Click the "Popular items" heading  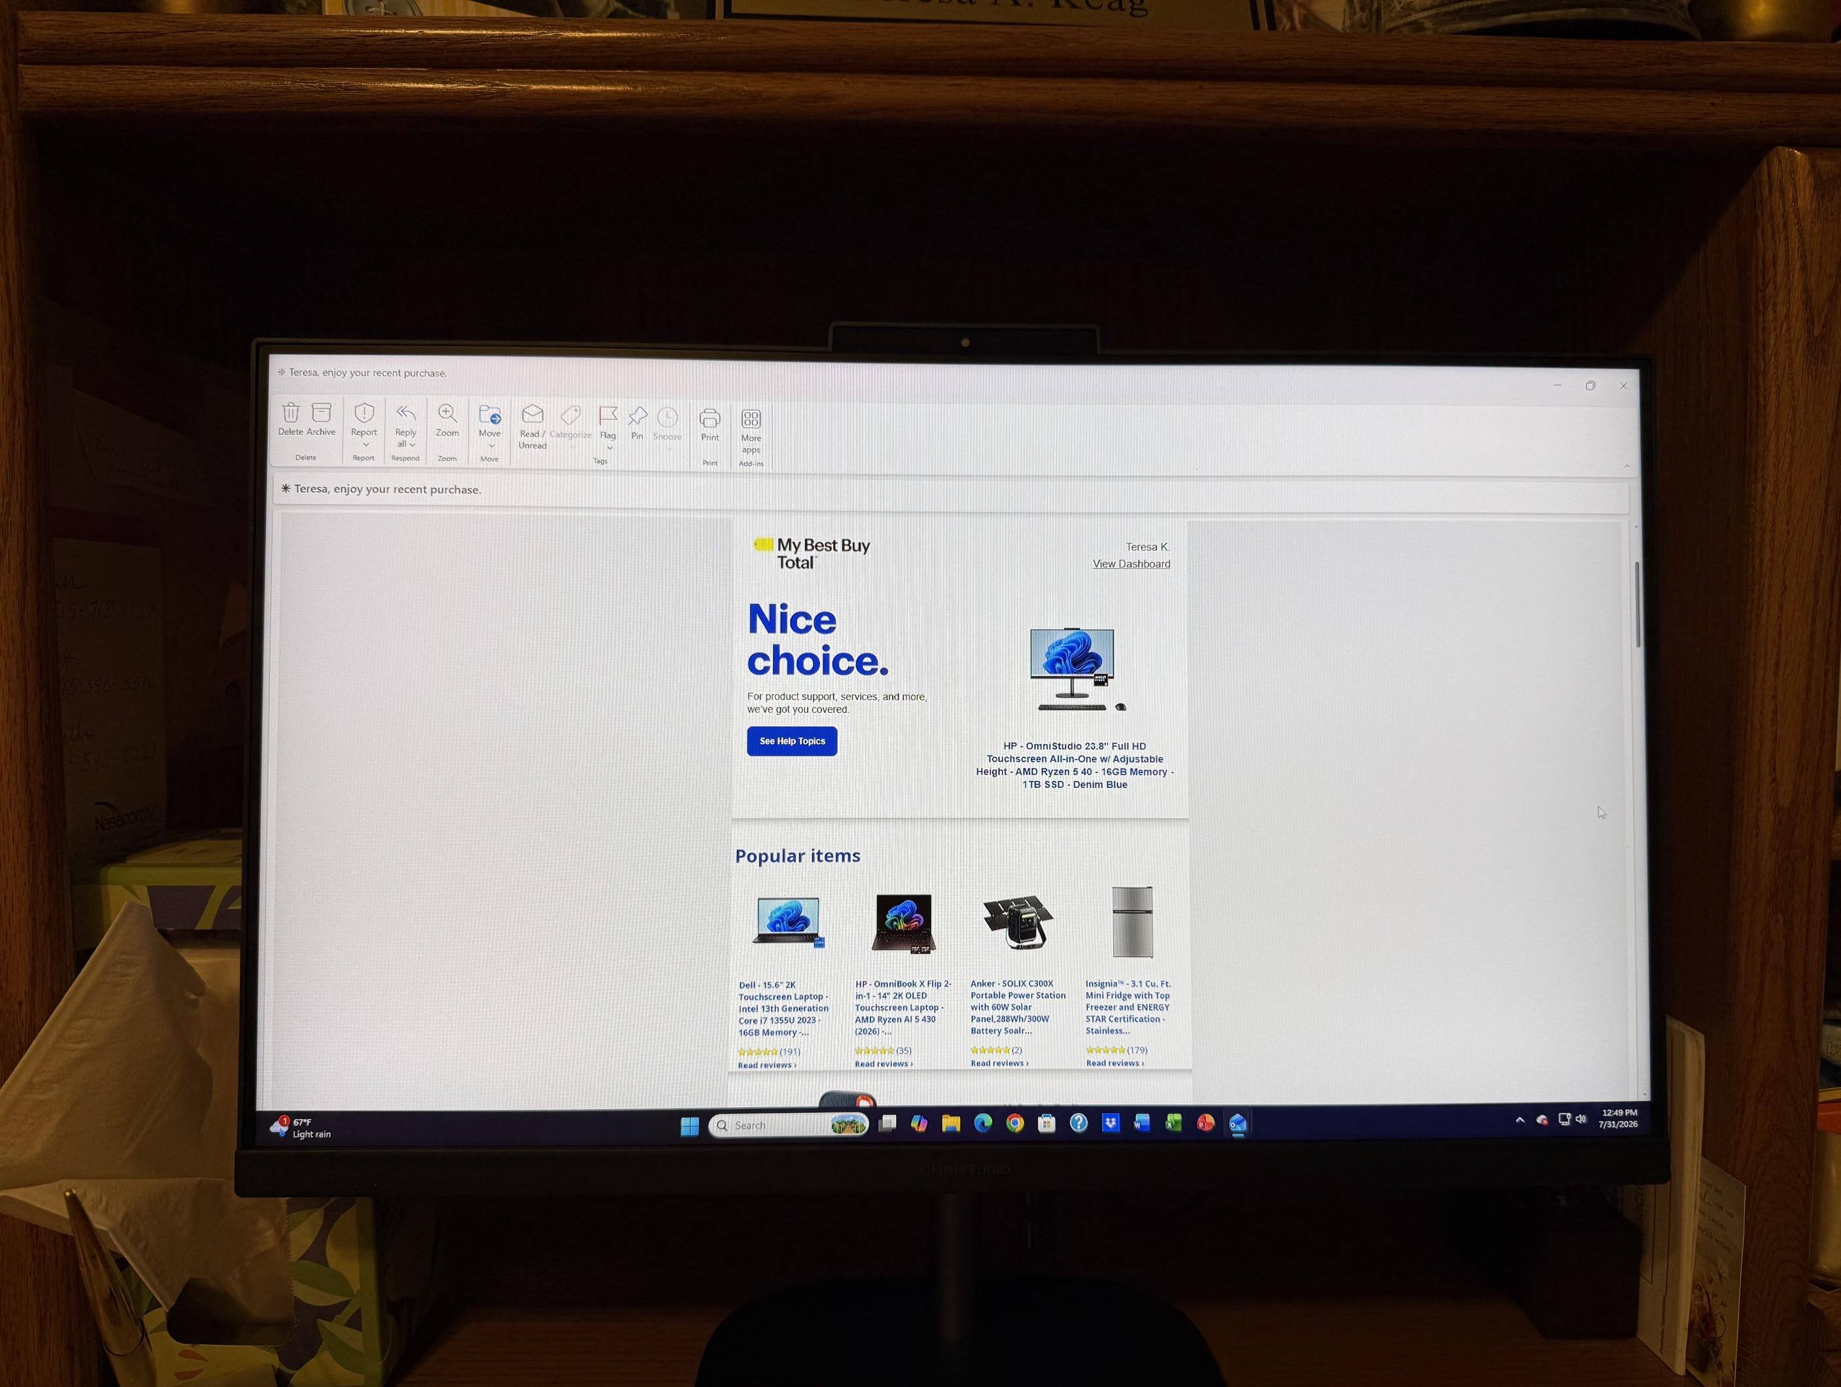[797, 855]
